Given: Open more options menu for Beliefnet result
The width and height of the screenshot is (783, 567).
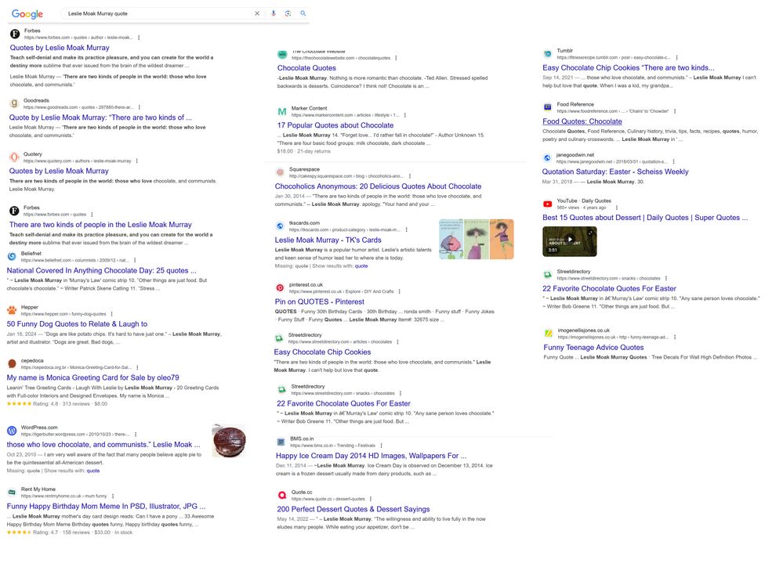Looking at the screenshot, I should (x=135, y=260).
